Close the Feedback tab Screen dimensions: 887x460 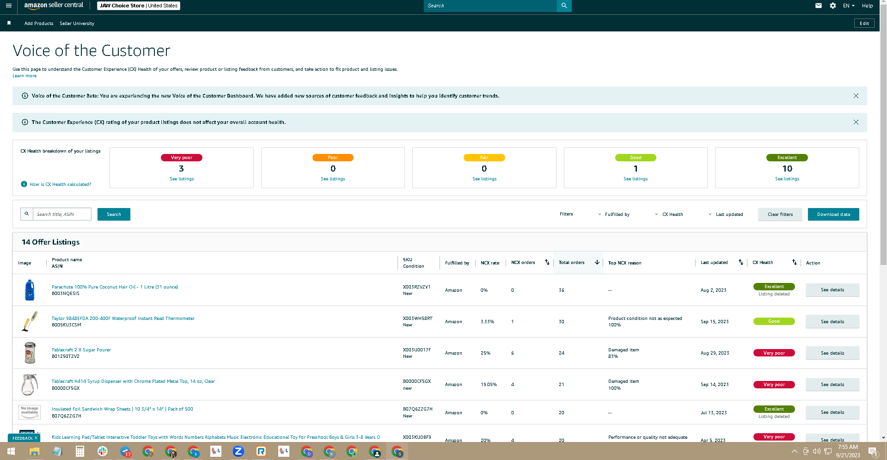tap(36, 438)
